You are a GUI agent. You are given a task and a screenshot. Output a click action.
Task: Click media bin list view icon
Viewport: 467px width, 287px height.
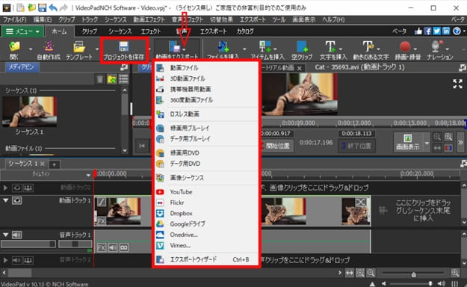tap(123, 79)
